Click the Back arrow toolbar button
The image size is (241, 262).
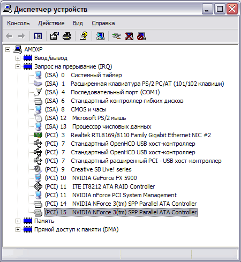(9, 36)
